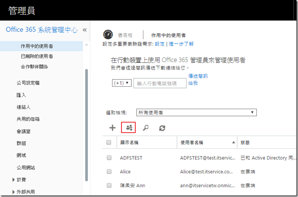Screen dimensions: 298x197
Task: Click sort arrow in 使用者名稱 column
Action: [x=234, y=142]
